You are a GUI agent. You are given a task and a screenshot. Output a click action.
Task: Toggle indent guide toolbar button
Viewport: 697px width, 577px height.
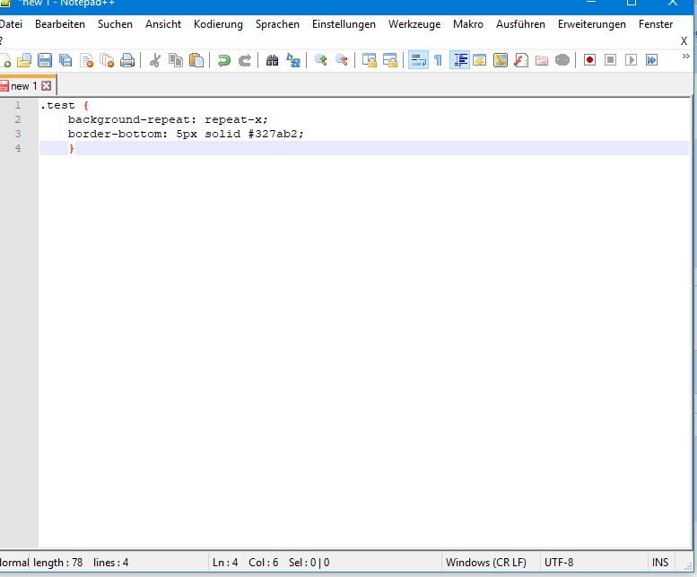(460, 60)
